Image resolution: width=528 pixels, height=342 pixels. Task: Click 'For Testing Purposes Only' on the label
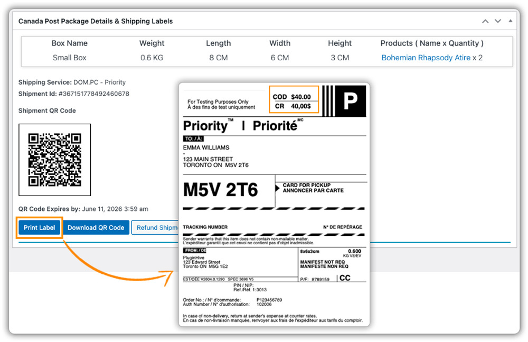pyautogui.click(x=218, y=101)
